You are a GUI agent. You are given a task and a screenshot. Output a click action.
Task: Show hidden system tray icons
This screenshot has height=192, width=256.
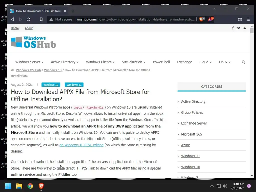coord(212,186)
